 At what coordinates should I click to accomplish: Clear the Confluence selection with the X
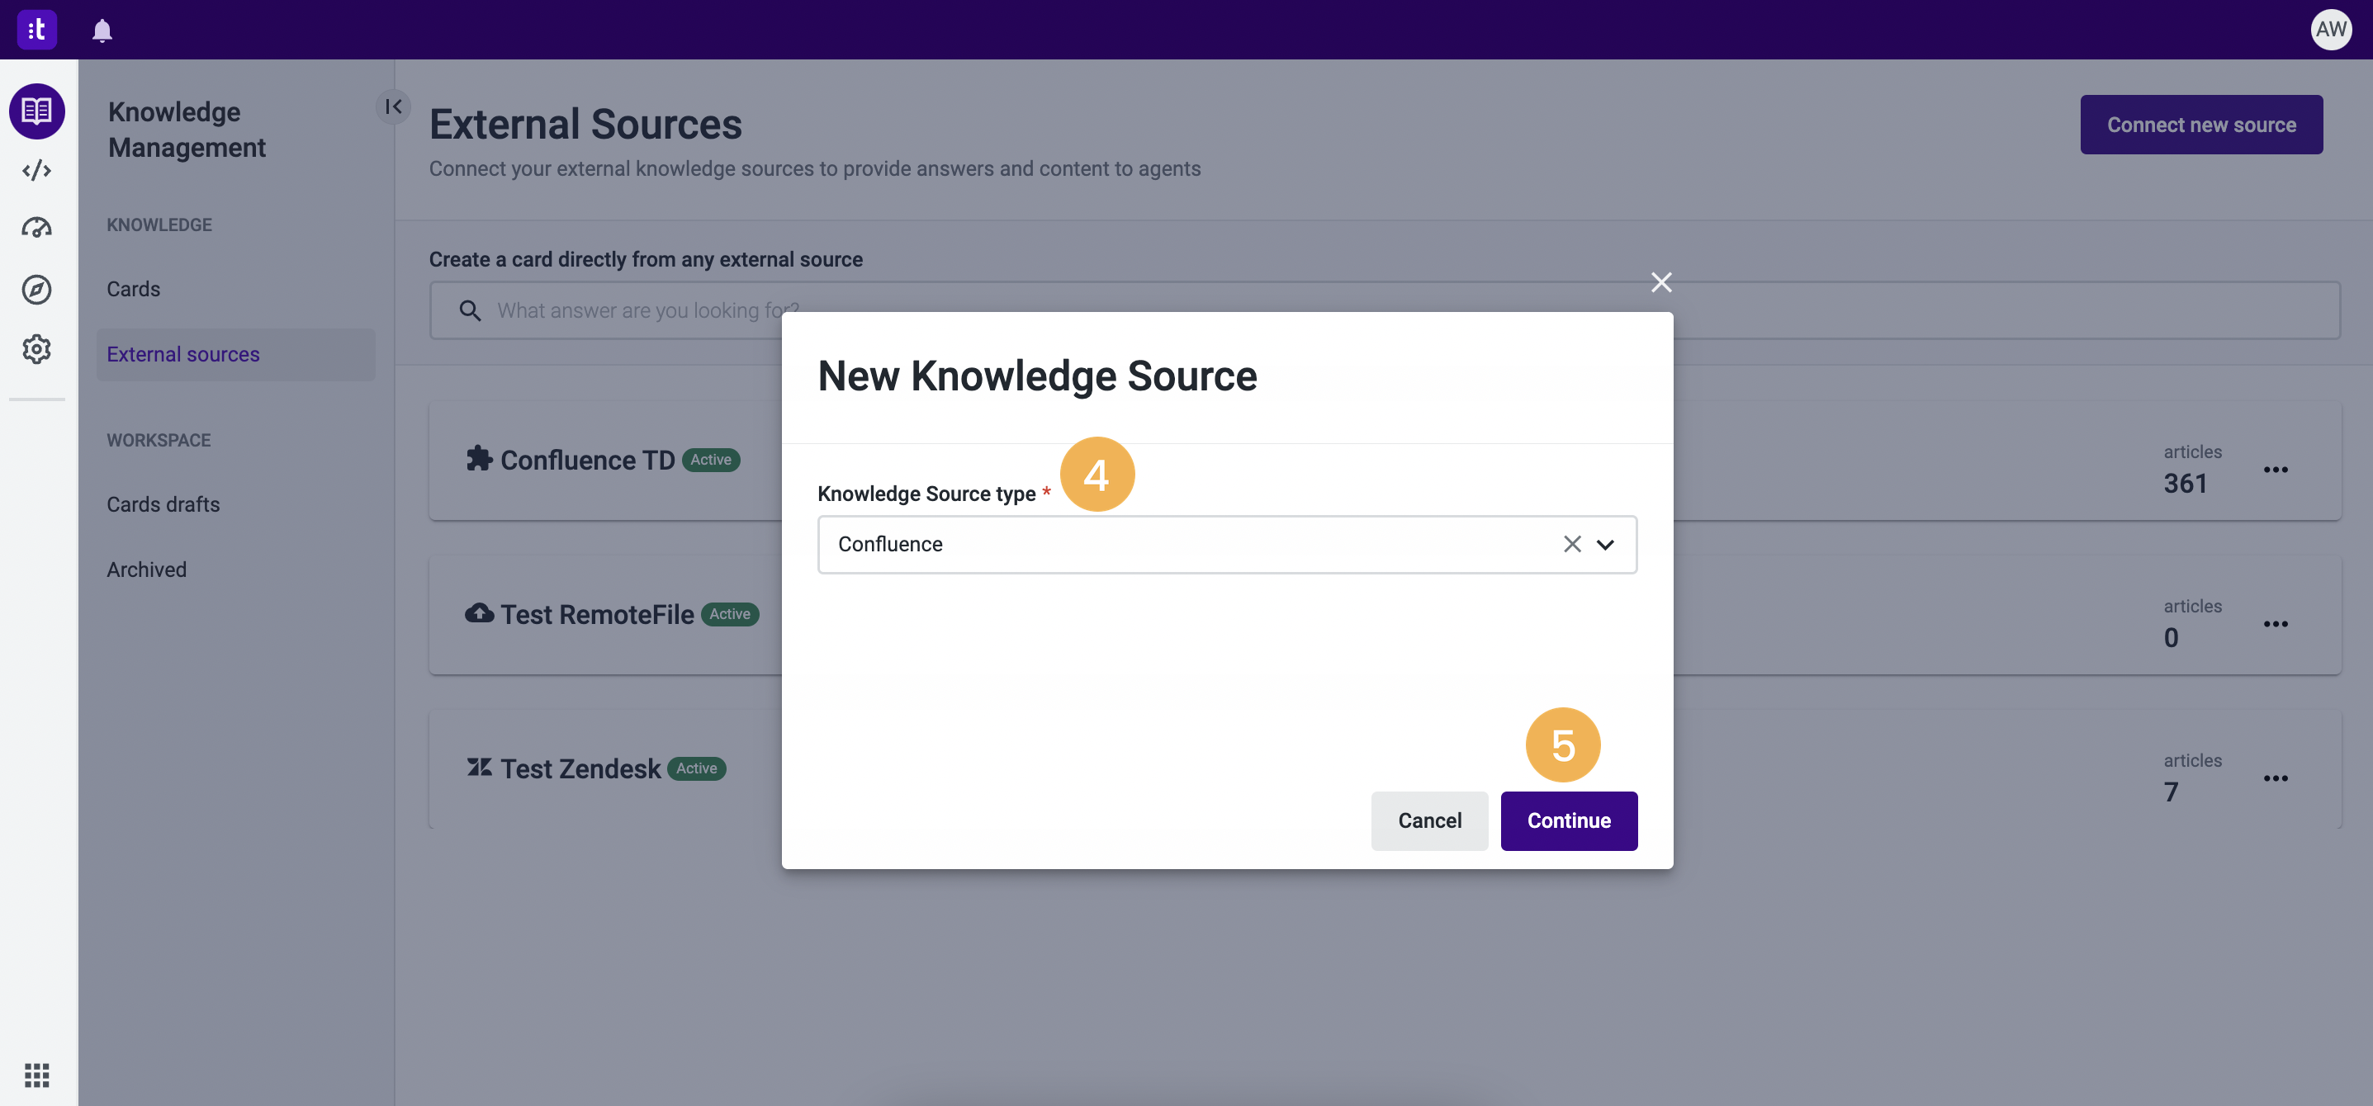pos(1571,544)
